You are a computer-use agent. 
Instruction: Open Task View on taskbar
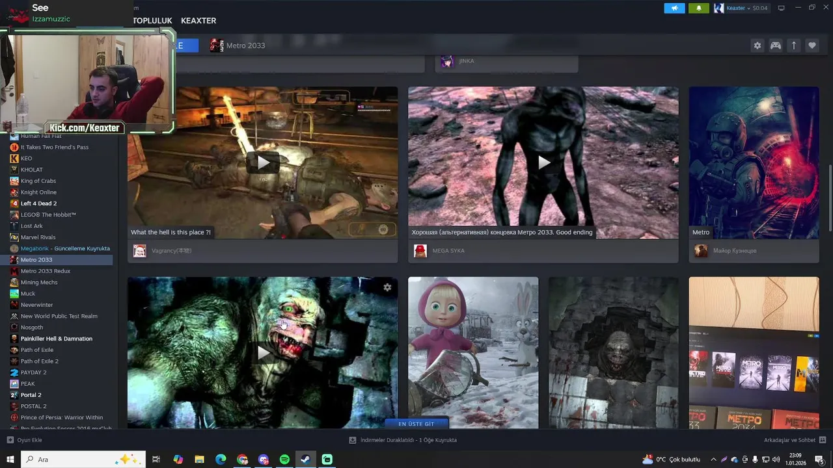coord(156,460)
